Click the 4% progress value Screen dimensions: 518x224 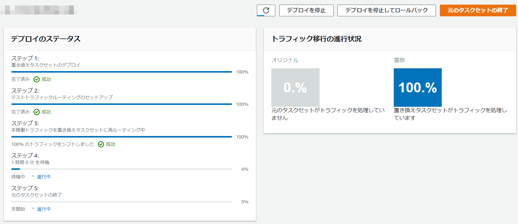tap(245, 169)
